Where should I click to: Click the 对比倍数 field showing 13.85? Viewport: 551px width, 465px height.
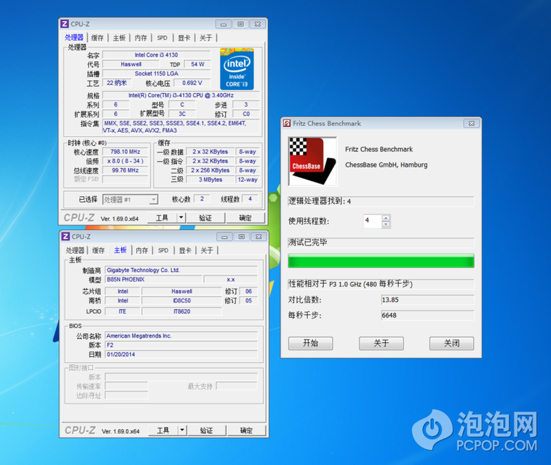[x=428, y=300]
